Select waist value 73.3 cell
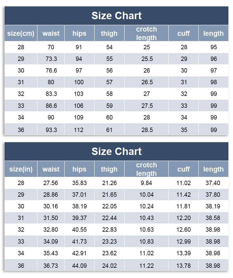The height and width of the screenshot is (278, 233). coord(51,59)
